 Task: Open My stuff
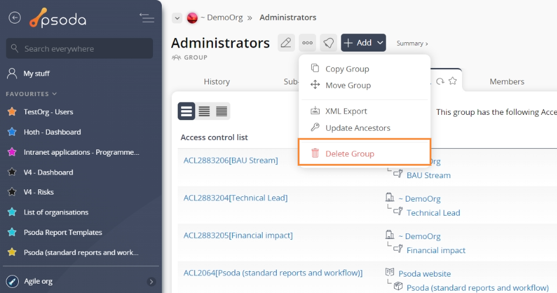(x=36, y=73)
